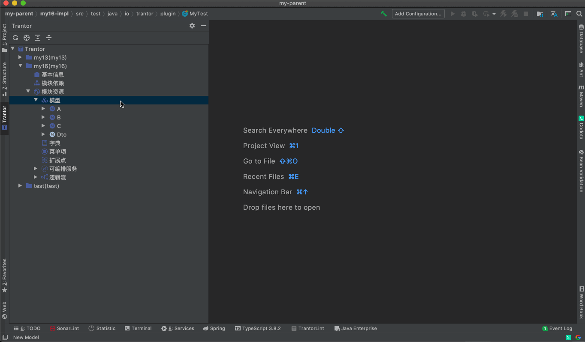
Task: Open the TypeScript 3.8.2 bottom tab
Action: click(x=258, y=328)
